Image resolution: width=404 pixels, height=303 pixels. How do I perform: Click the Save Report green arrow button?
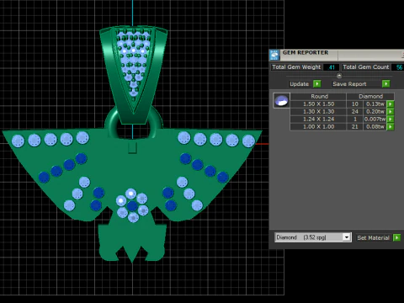click(386, 83)
